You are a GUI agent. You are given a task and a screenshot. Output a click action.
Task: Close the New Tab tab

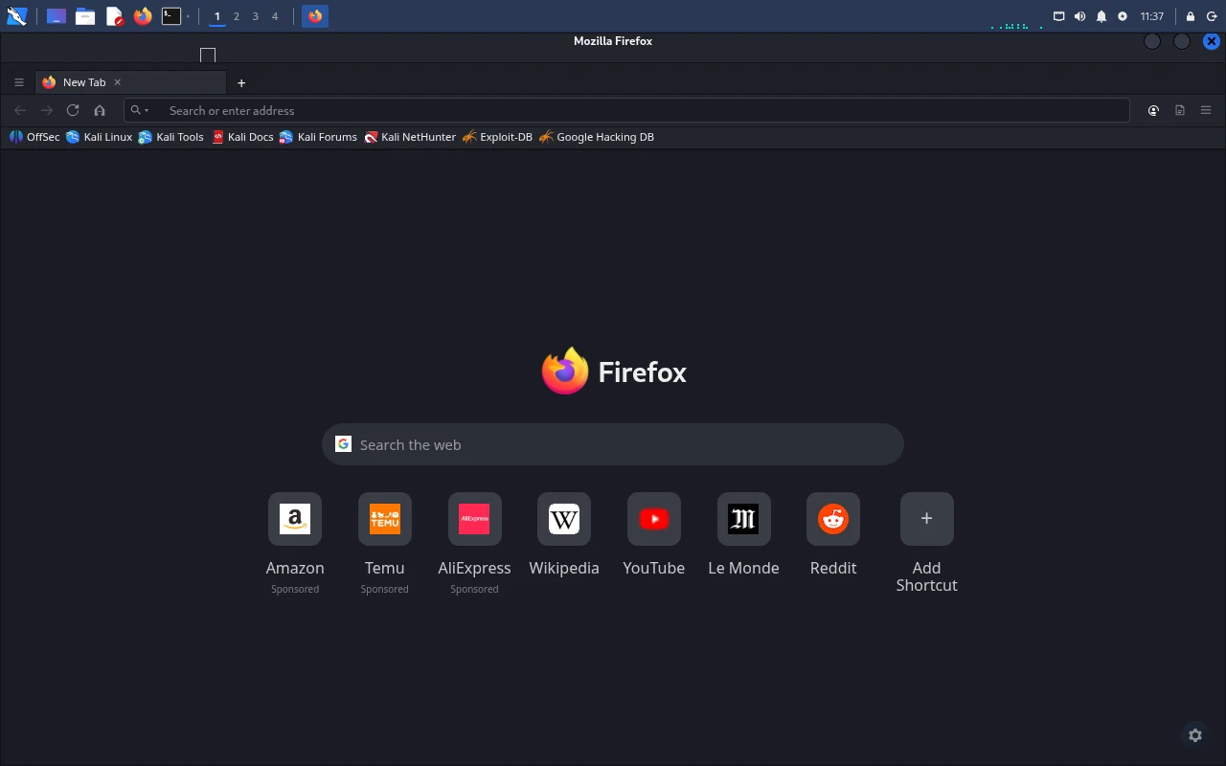[x=118, y=82]
